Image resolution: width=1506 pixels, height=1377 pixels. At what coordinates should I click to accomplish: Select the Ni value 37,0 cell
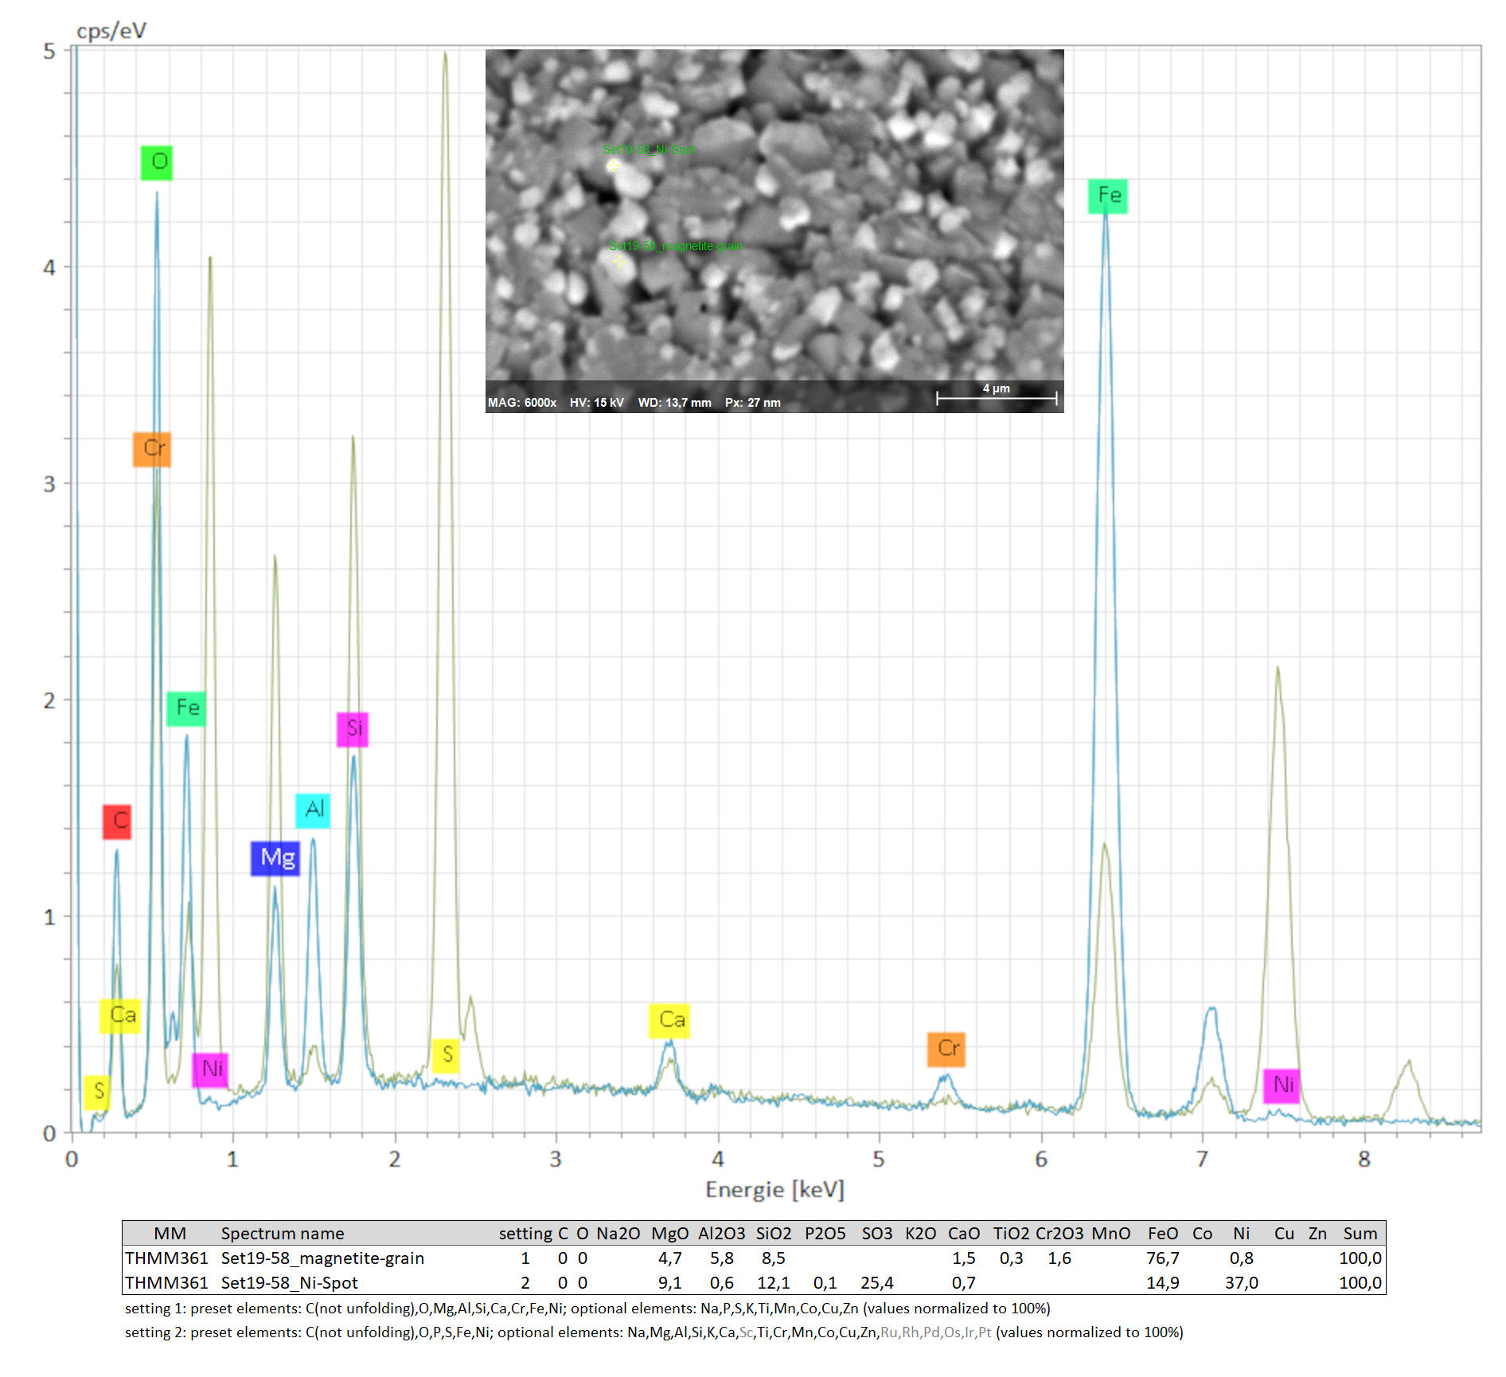pyautogui.click(x=1241, y=1283)
